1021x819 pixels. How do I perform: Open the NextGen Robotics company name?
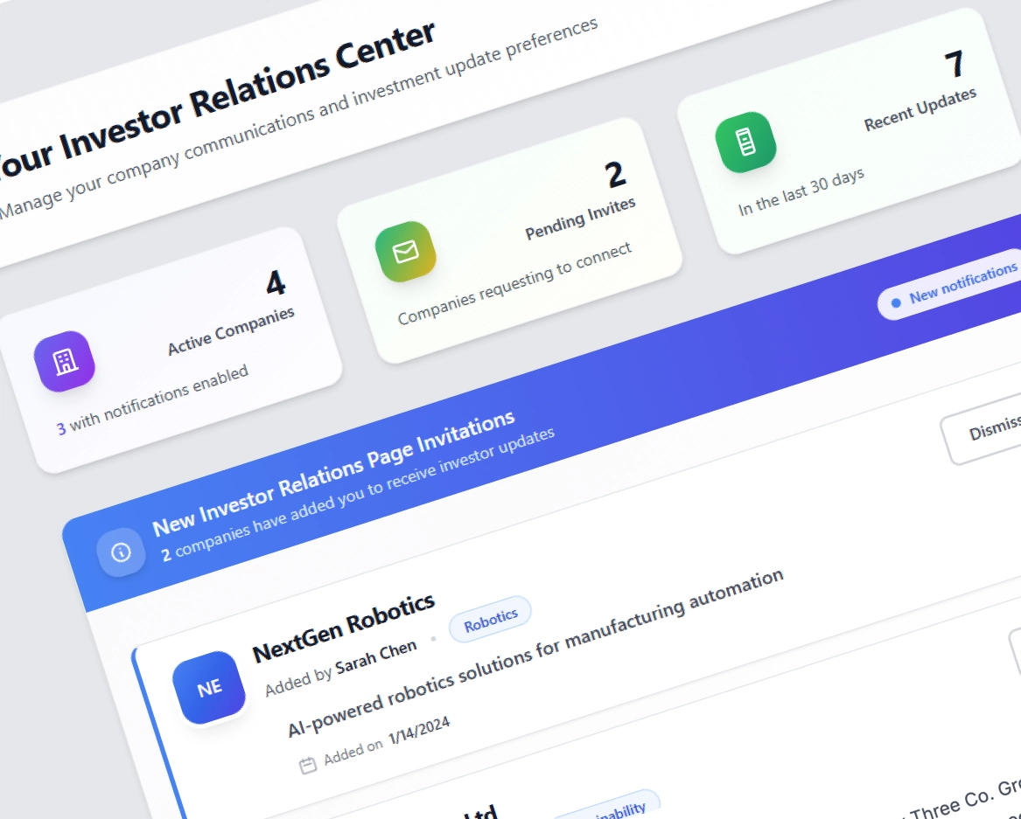pyautogui.click(x=343, y=627)
